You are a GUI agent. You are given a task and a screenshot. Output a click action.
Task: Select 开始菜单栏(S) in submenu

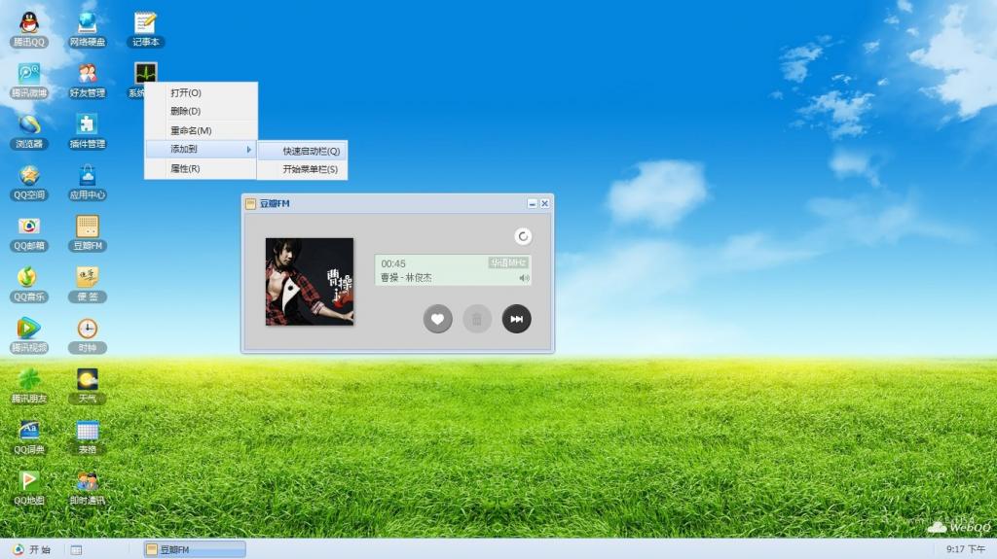(303, 169)
